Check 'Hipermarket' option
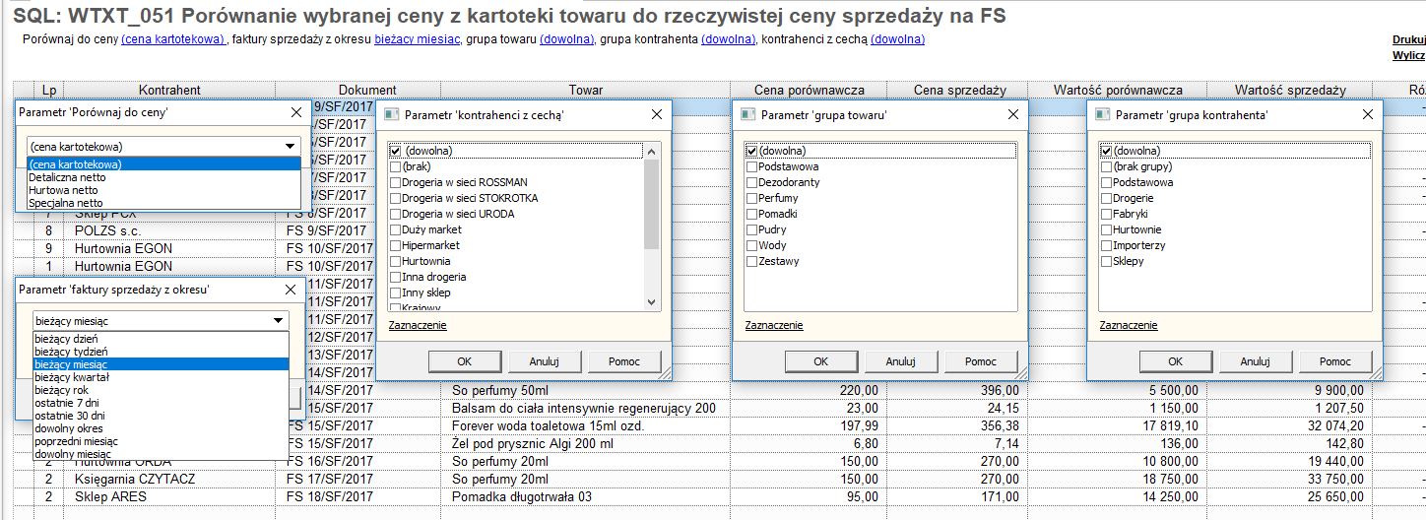The width and height of the screenshot is (1426, 520). tap(396, 245)
